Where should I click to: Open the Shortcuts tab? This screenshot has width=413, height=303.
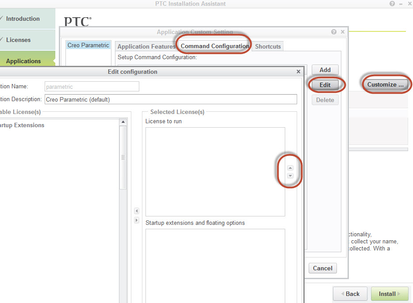click(x=268, y=46)
